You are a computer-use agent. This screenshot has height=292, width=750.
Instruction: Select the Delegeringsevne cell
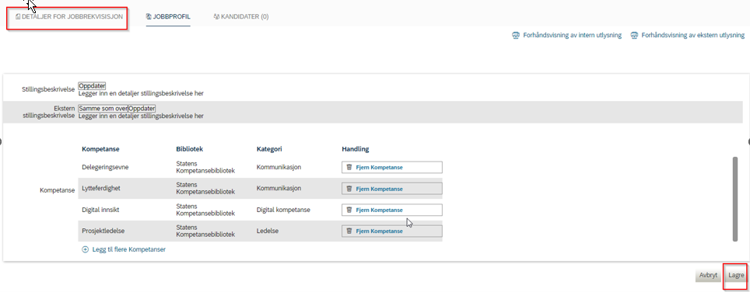point(105,168)
